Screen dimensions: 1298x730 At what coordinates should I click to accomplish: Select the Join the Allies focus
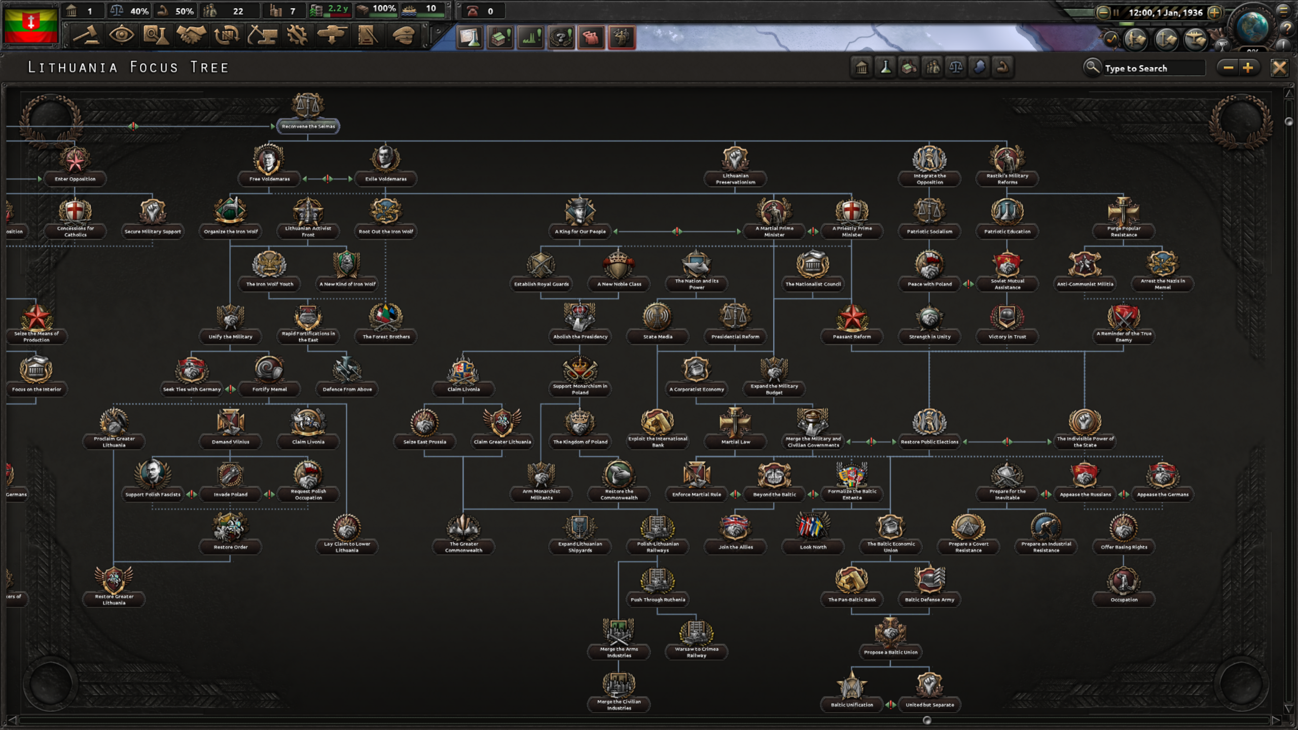coord(735,546)
